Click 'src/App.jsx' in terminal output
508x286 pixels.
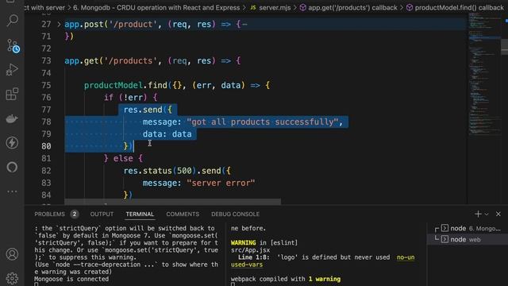point(251,250)
